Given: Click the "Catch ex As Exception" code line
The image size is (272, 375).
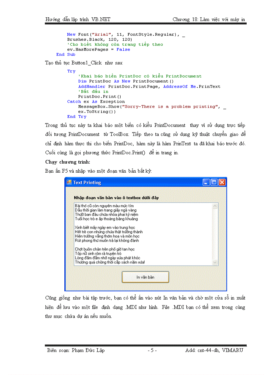Looking at the screenshot, I should pyautogui.click(x=96, y=102).
